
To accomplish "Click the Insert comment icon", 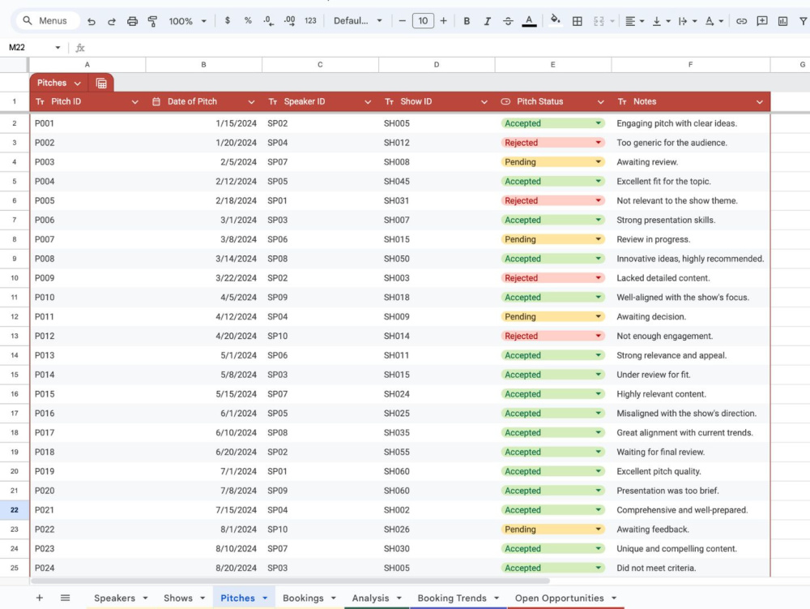I will click(762, 21).
